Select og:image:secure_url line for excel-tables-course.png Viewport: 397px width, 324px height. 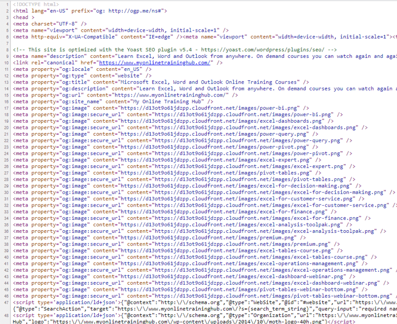[195, 257]
